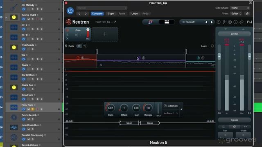Enable the Sidechain toggle
Viewport: 262px width, 147px height.
(165, 106)
